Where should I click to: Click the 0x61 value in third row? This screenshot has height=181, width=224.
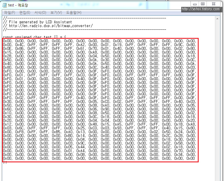[x=81, y=49]
